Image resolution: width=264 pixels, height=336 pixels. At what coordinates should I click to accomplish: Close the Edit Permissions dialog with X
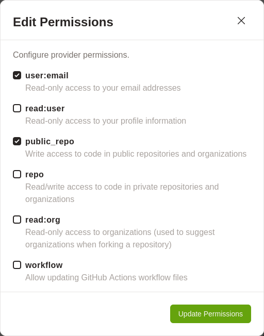coord(241,21)
